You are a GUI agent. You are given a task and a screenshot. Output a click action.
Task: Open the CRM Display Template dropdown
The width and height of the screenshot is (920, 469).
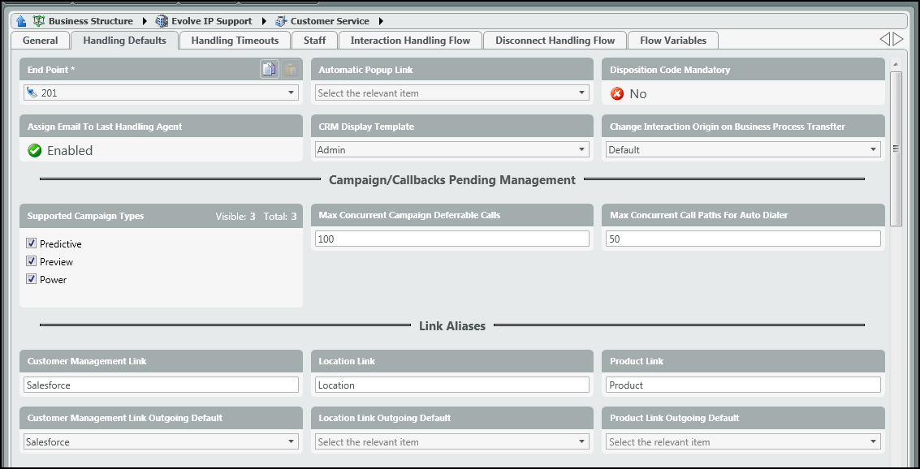click(582, 150)
